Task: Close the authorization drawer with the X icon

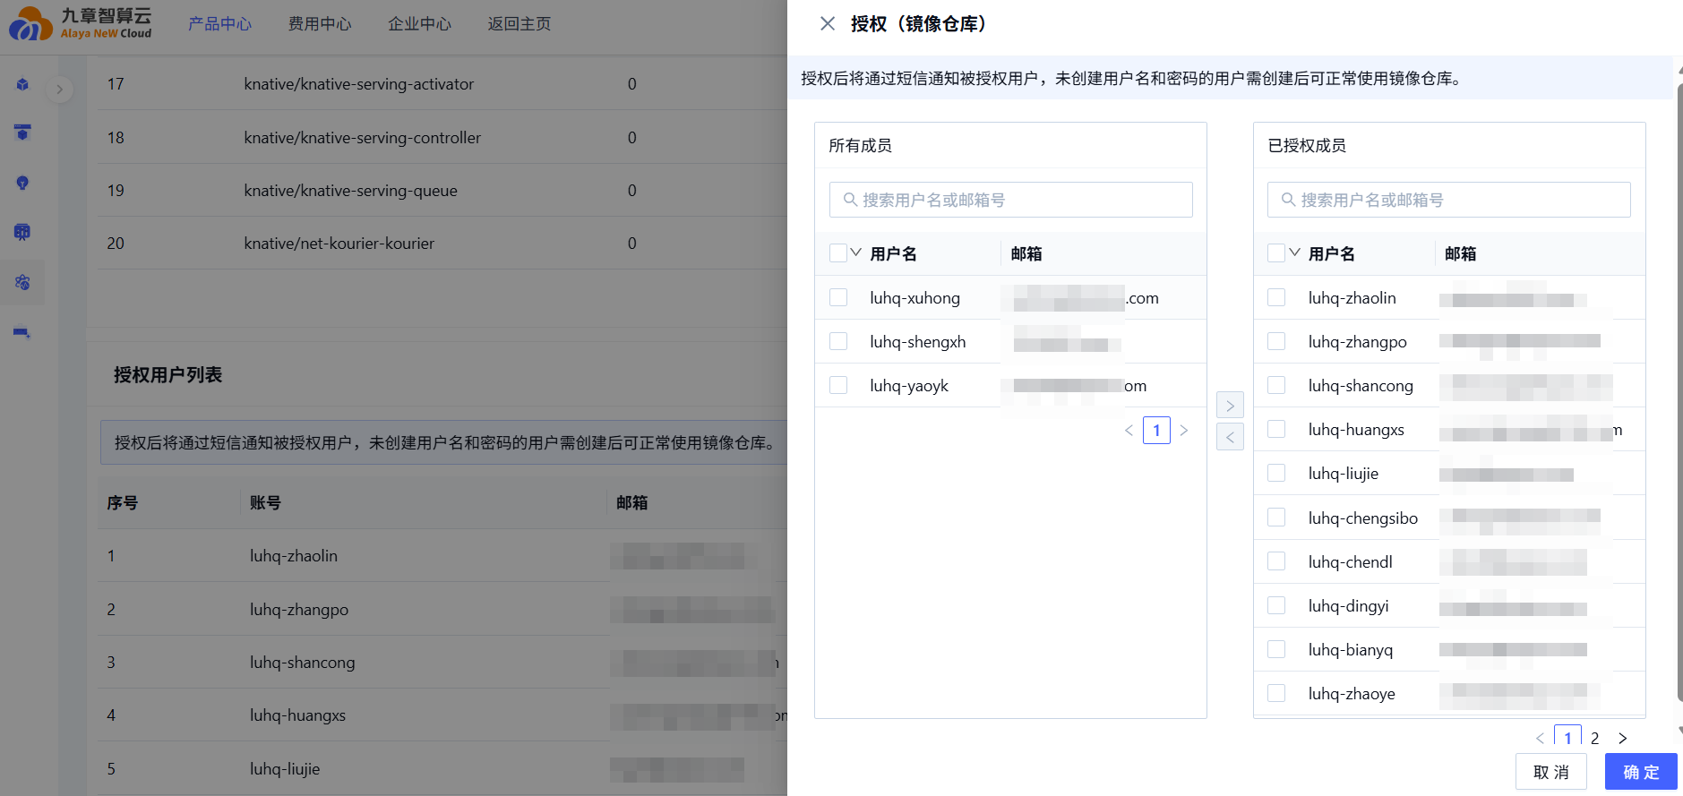Action: 828,23
